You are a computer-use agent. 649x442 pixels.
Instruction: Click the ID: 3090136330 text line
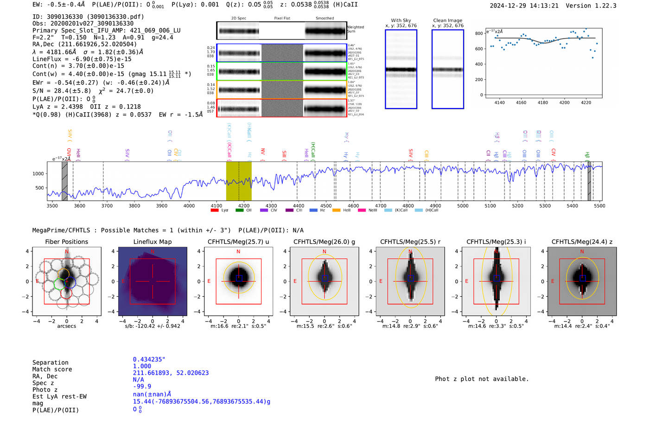pos(88,17)
